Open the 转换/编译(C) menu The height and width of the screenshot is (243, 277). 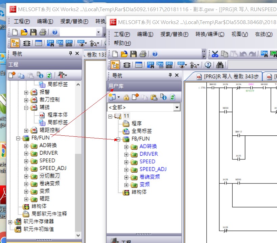click(210, 34)
